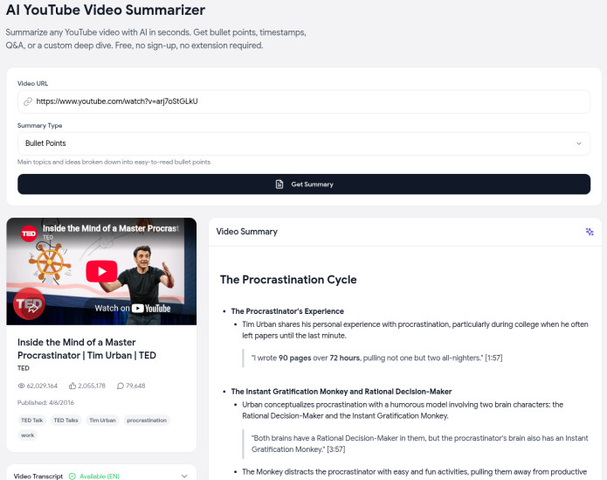Image resolution: width=607 pixels, height=480 pixels.
Task: Click AI YouTube Video Summarizer heading
Action: 106,10
